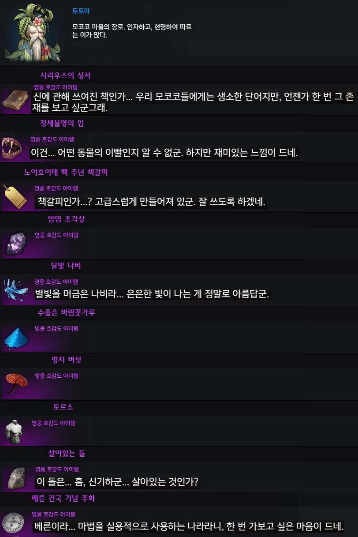Select the 암염 조각상 purple crystal icon

[16, 244]
